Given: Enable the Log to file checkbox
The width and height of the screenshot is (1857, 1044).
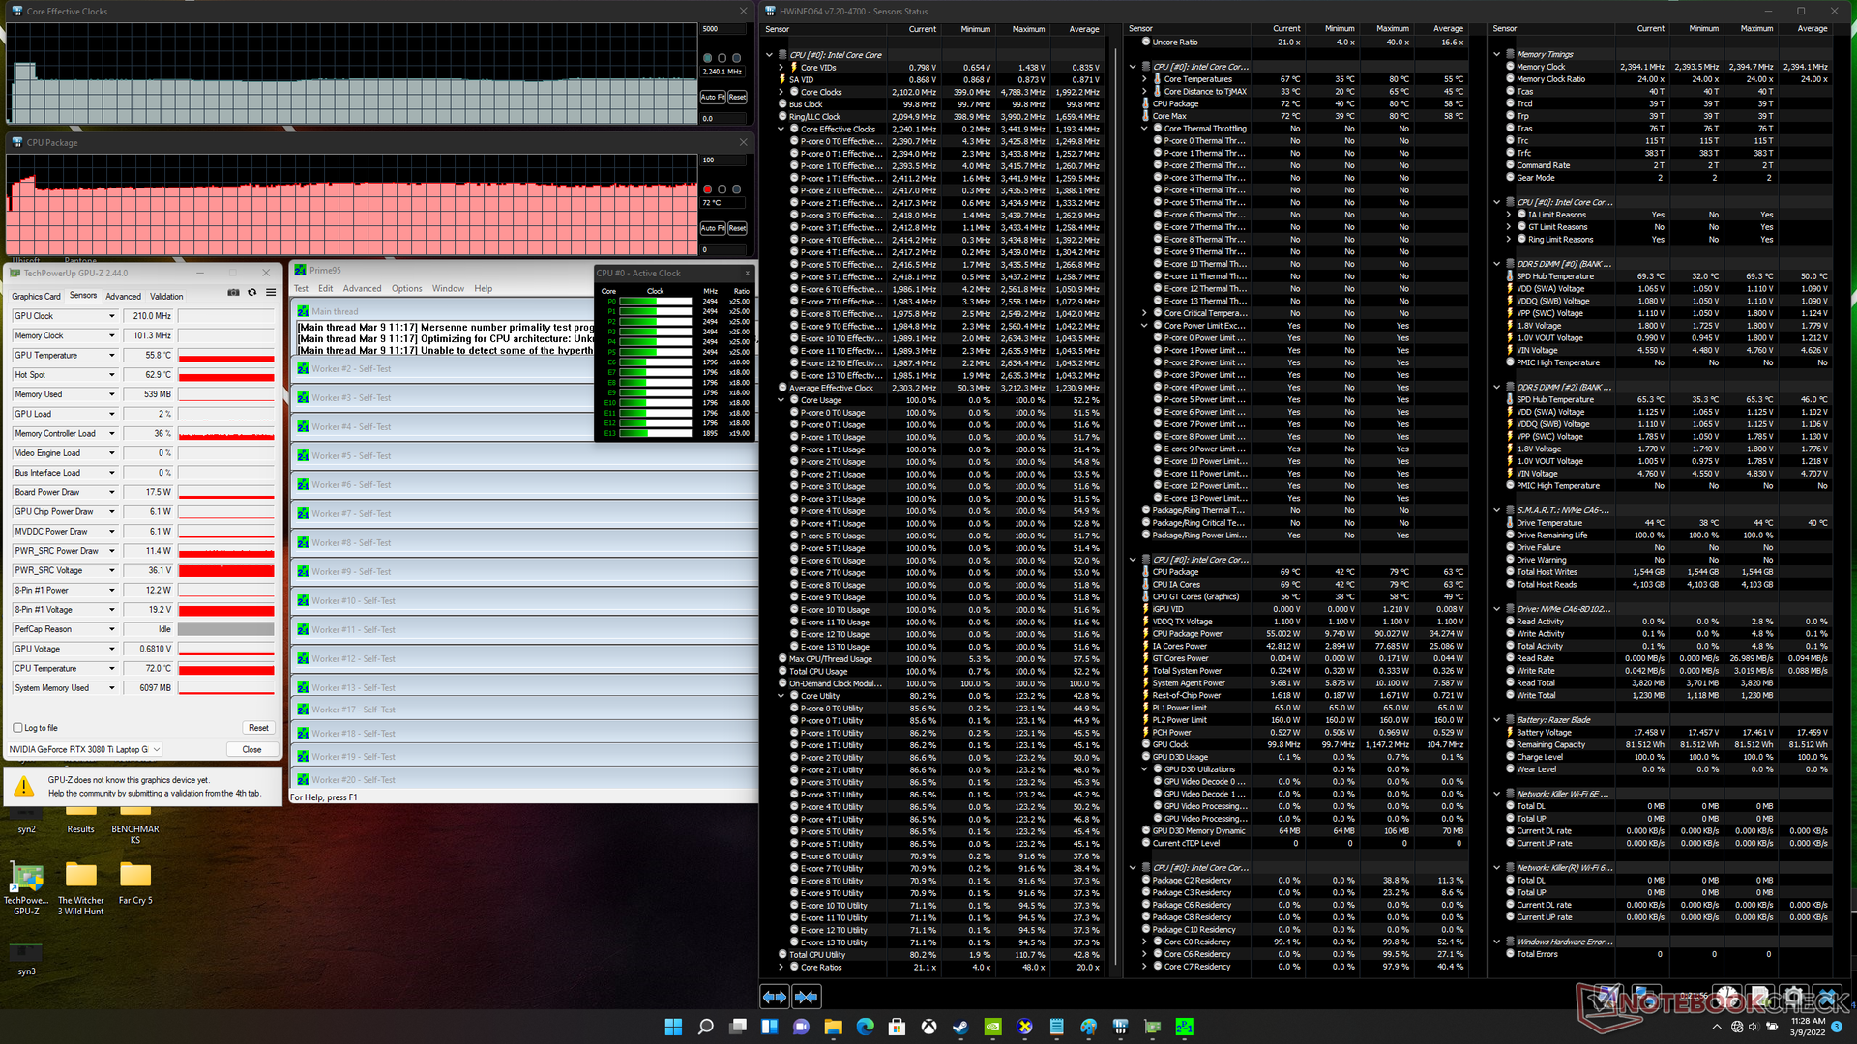Looking at the screenshot, I should click(18, 728).
